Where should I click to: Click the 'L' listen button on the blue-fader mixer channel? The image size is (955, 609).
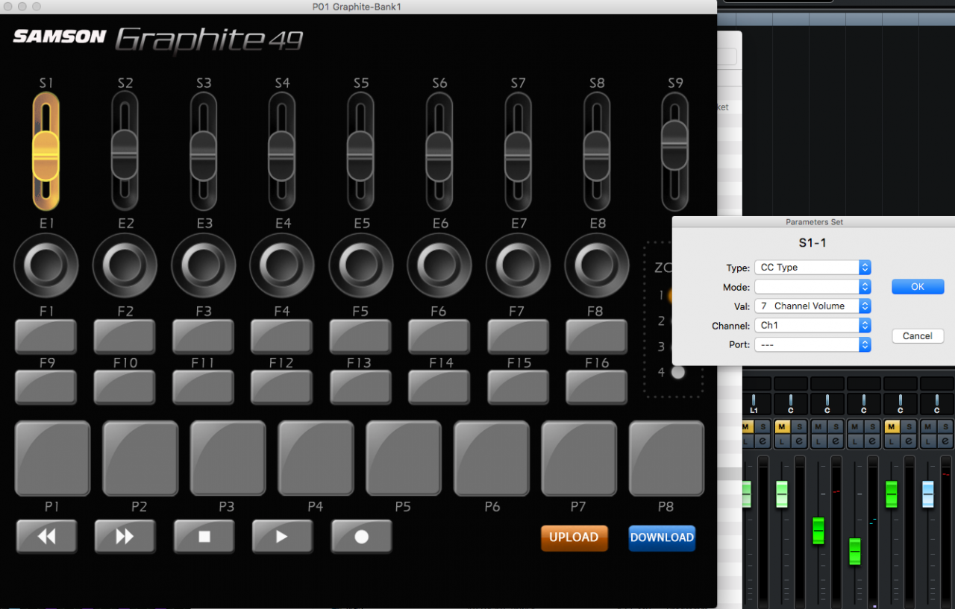click(927, 441)
